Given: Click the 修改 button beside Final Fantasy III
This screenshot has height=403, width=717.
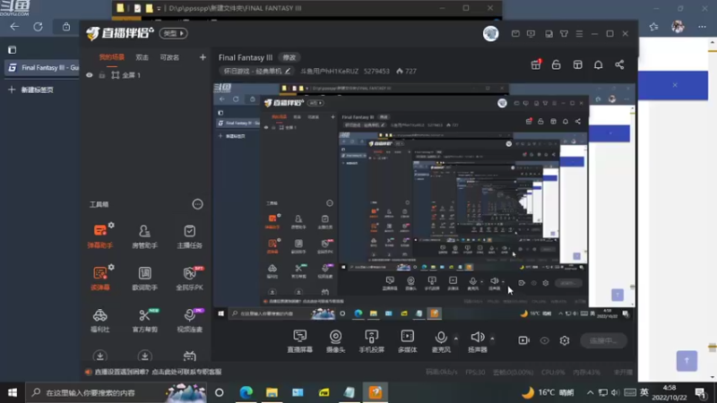Looking at the screenshot, I should tap(289, 57).
